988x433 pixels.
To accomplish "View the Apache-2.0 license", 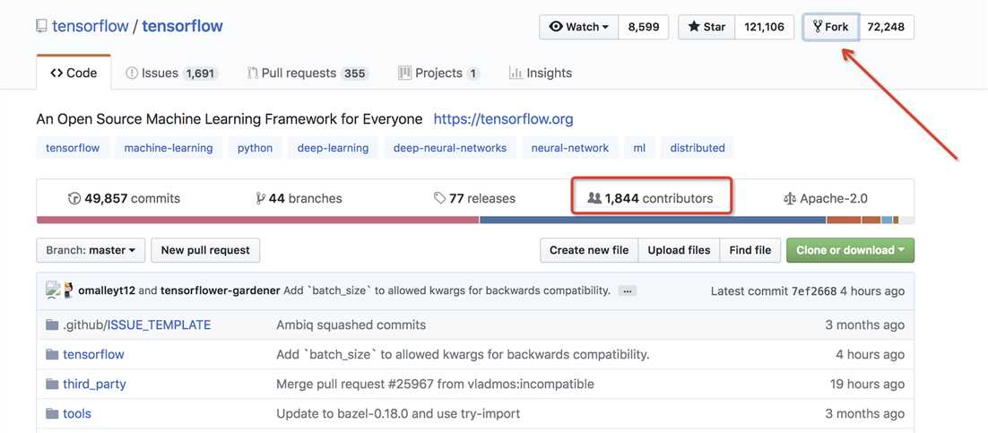I will coord(826,198).
